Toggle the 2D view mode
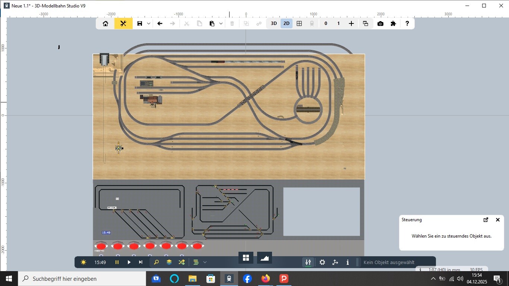Viewport: 509px width, 286px height. [286, 23]
